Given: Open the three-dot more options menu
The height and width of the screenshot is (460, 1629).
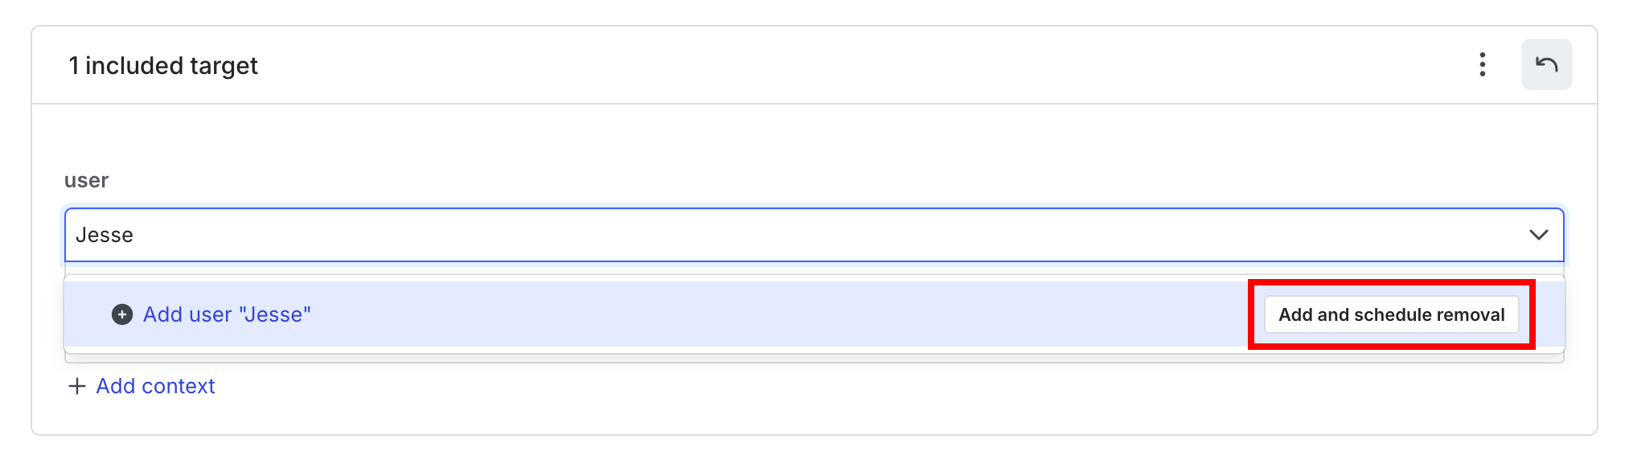Looking at the screenshot, I should pos(1482,64).
